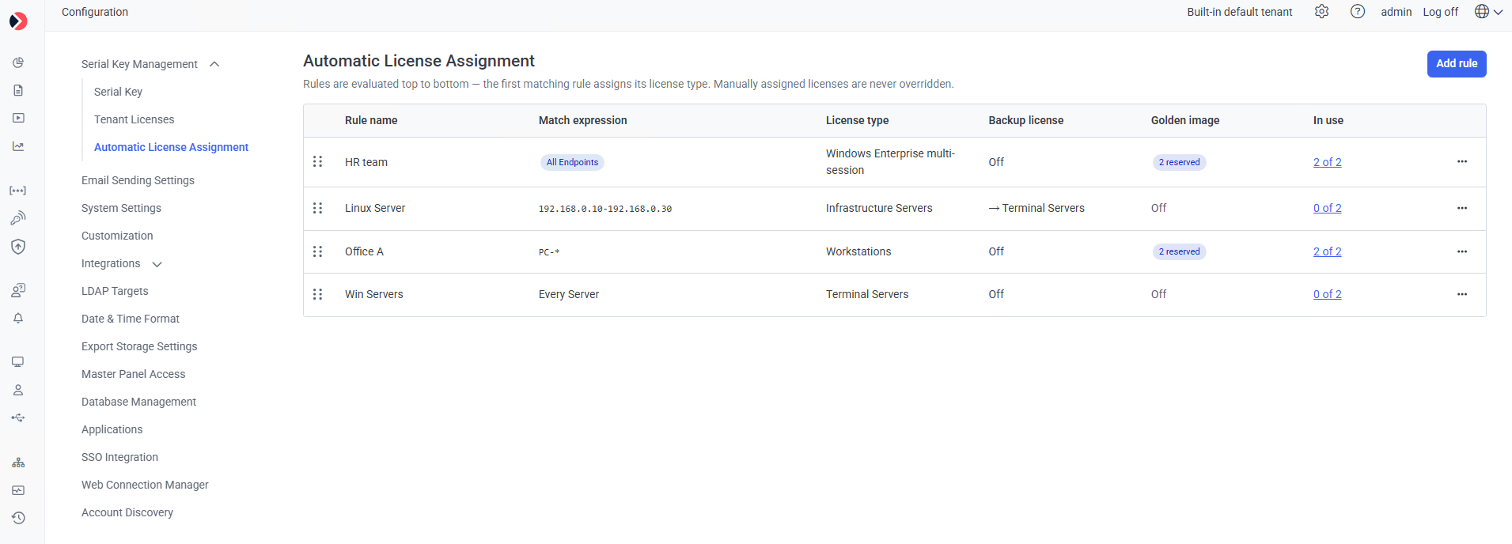Open the user person sidebar icon
The height and width of the screenshot is (544, 1512).
pyautogui.click(x=18, y=390)
